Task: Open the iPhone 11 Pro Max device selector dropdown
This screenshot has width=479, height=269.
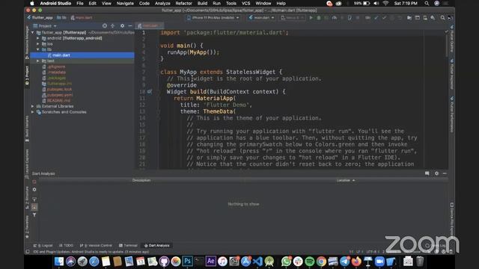Action: pyautogui.click(x=213, y=18)
